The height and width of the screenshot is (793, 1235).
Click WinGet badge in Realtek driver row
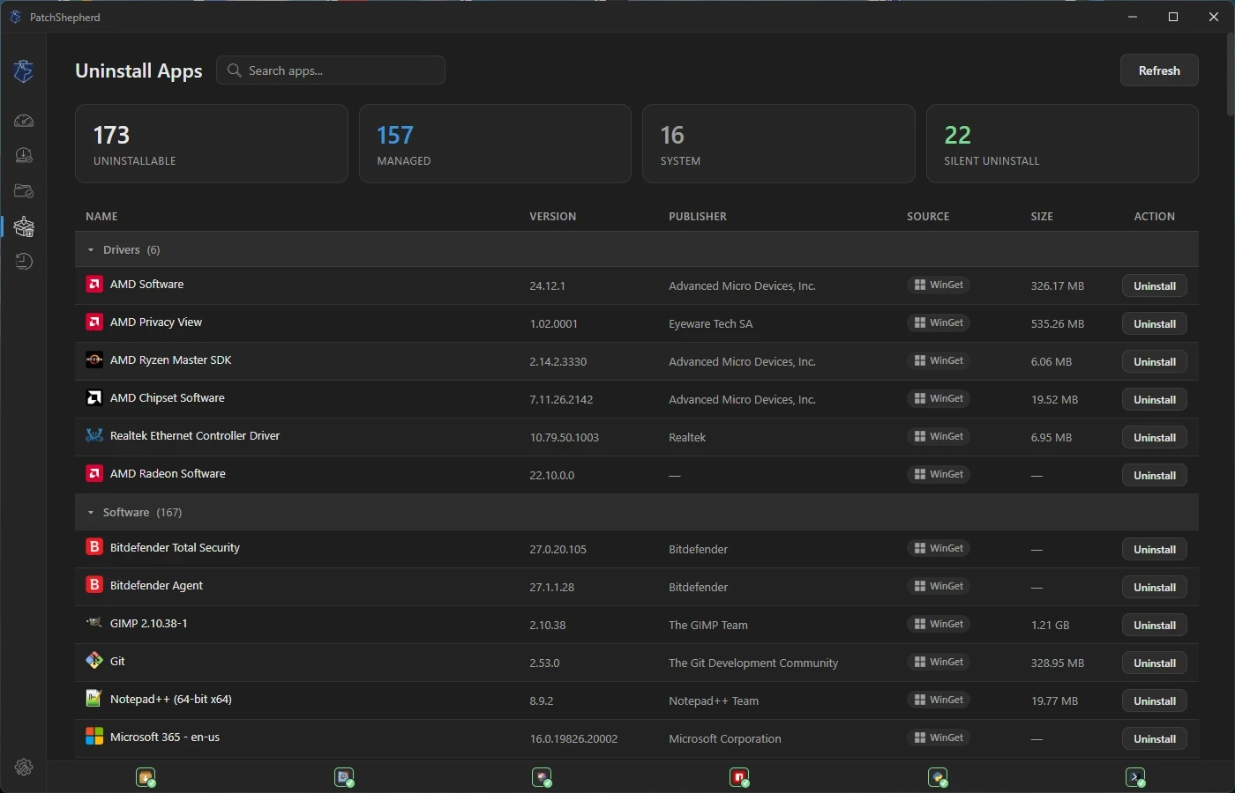pyautogui.click(x=939, y=436)
